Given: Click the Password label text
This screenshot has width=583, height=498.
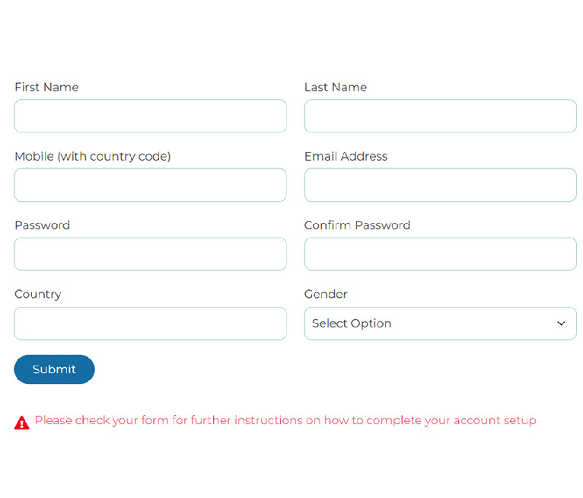Looking at the screenshot, I should coord(43,225).
